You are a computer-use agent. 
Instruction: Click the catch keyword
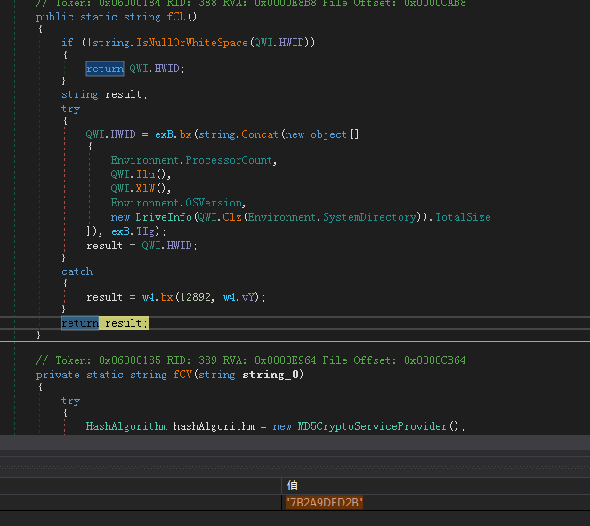(77, 271)
